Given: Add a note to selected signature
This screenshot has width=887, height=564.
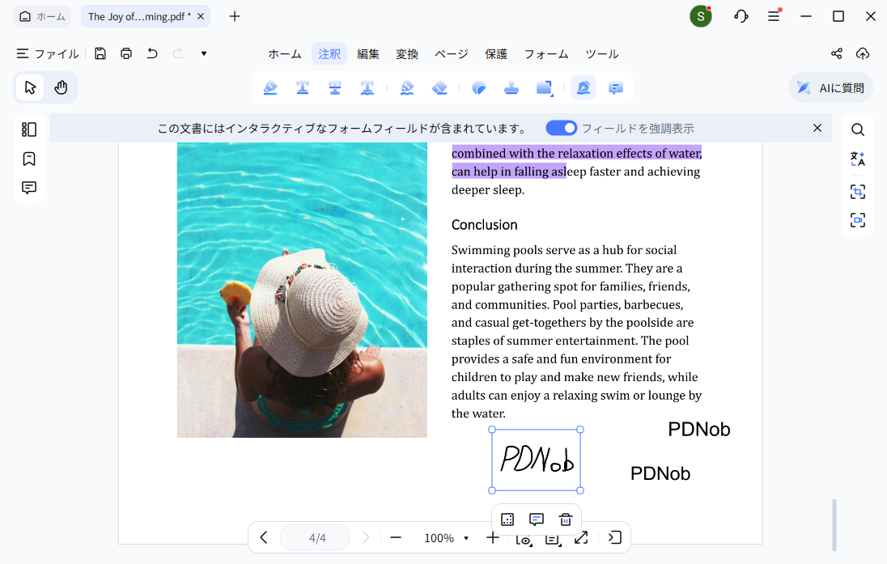Looking at the screenshot, I should pos(537,519).
